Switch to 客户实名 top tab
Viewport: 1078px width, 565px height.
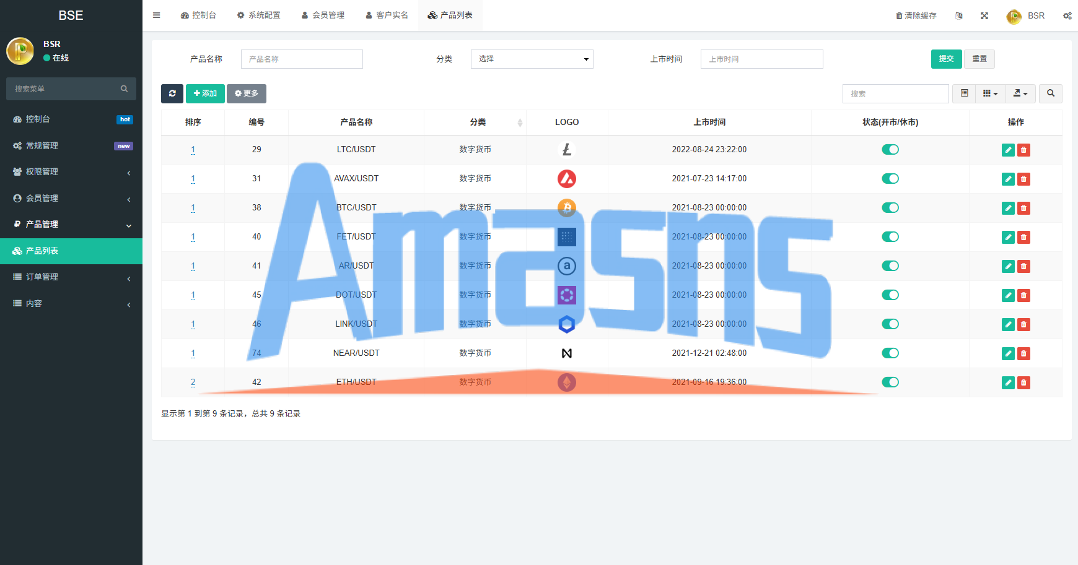[387, 15]
